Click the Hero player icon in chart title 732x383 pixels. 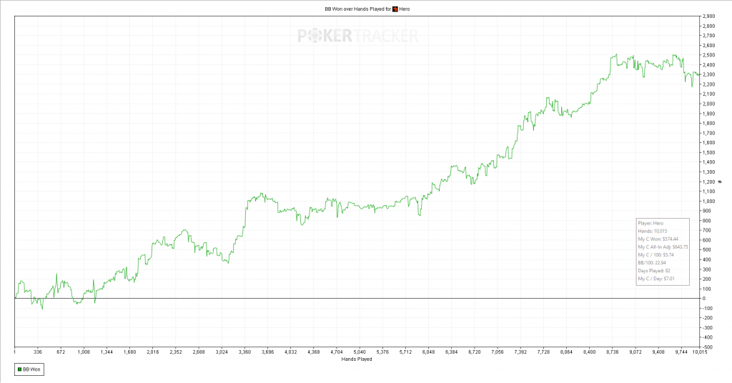click(x=395, y=9)
